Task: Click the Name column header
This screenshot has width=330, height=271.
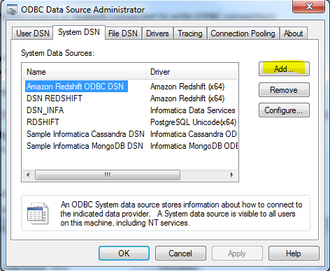Action: point(84,72)
